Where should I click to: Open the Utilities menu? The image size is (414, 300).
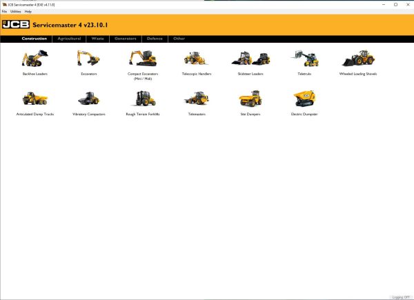[x=16, y=12]
